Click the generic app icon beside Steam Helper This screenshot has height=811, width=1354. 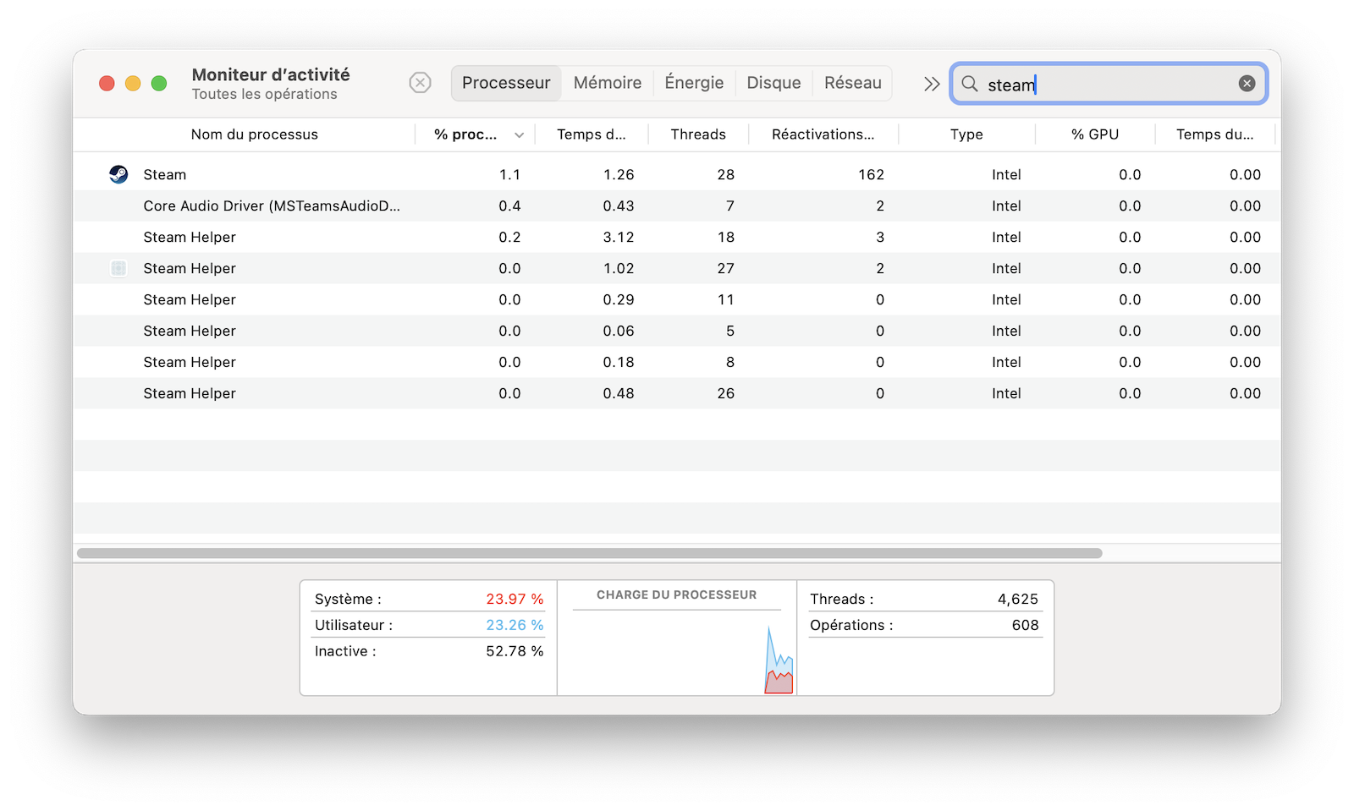coord(118,268)
